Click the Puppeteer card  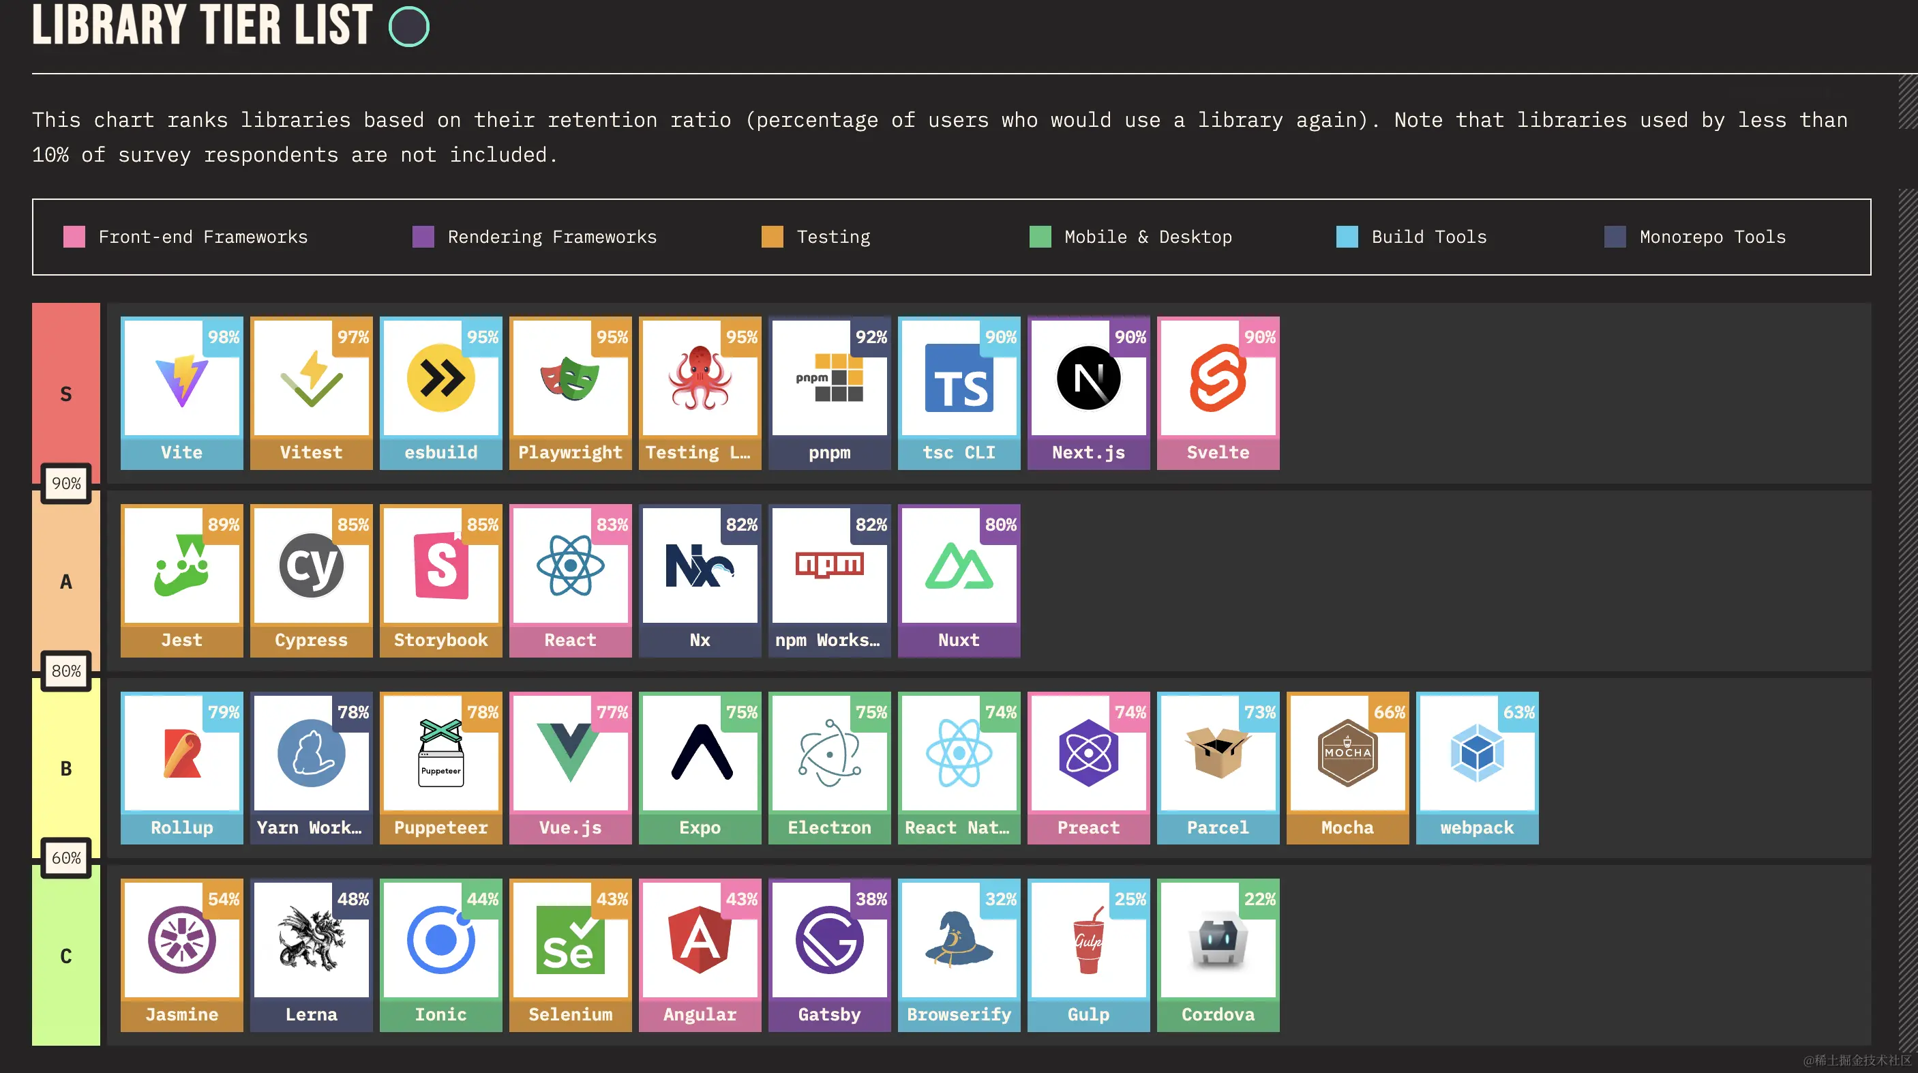click(440, 768)
